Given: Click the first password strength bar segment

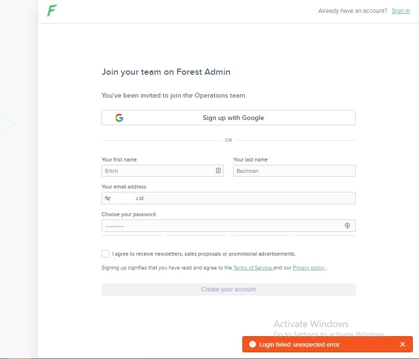Looking at the screenshot, I should point(132,235).
